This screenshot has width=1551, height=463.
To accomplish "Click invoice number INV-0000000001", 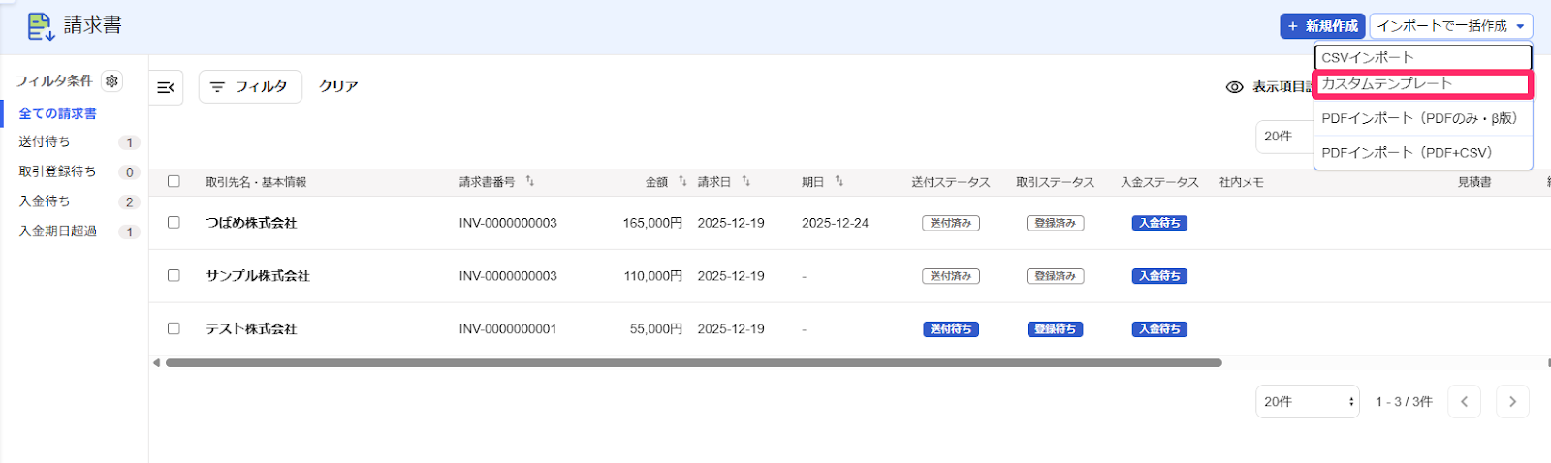I will point(508,329).
